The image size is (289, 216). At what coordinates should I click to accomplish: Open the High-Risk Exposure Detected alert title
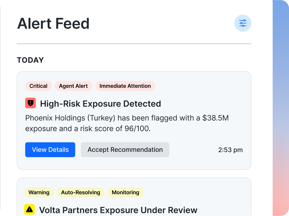[x=100, y=104]
